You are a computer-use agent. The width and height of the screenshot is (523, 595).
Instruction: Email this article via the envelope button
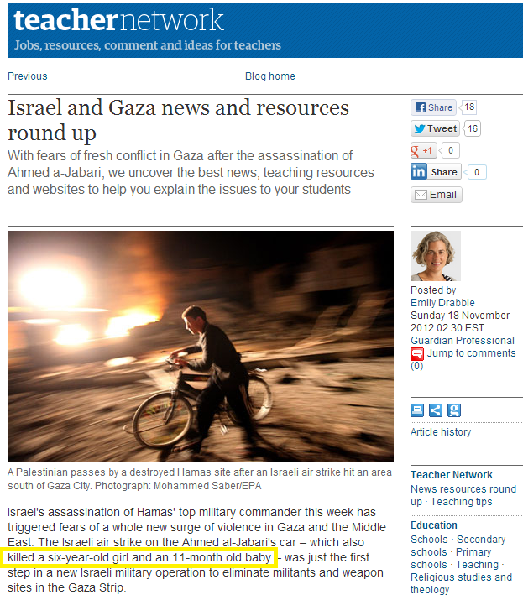[436, 195]
